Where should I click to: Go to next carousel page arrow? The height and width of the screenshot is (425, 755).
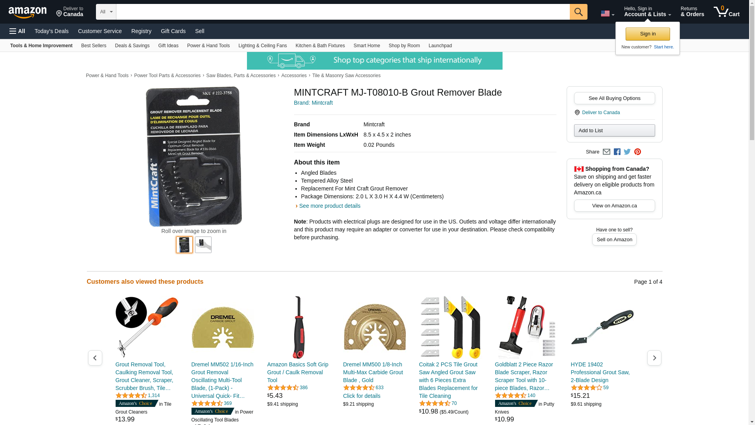(x=654, y=358)
